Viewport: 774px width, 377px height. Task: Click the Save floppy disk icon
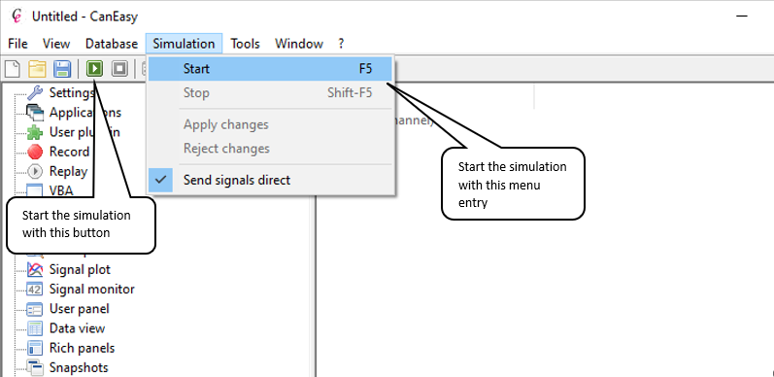pyautogui.click(x=62, y=69)
